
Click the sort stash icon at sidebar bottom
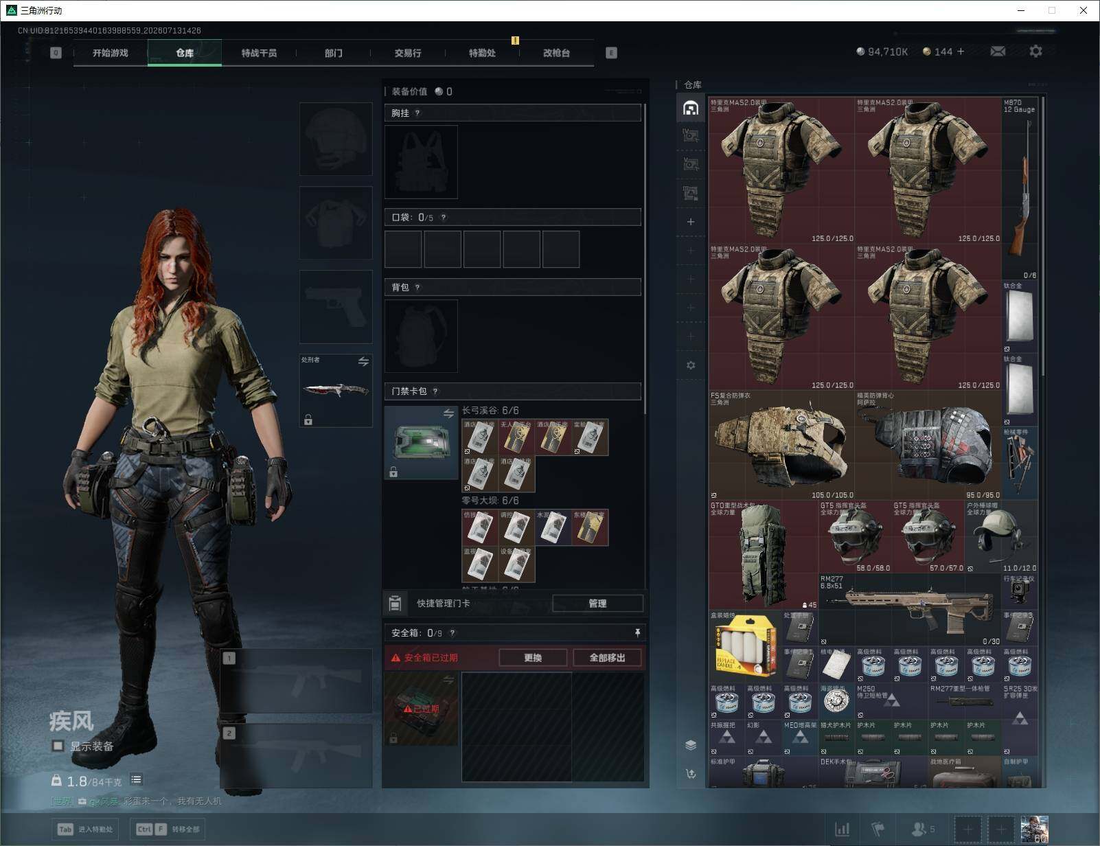[x=691, y=774]
